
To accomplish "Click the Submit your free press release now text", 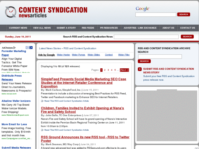I will pyautogui.click(x=169, y=78).
